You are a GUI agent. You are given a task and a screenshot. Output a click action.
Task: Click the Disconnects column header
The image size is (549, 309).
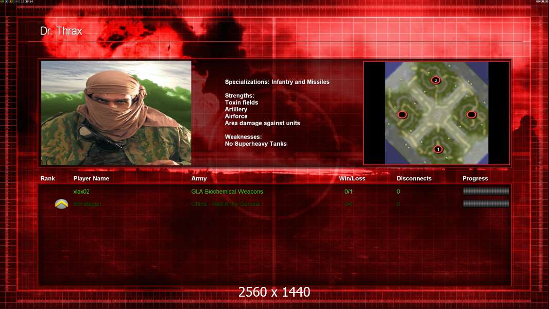point(414,179)
